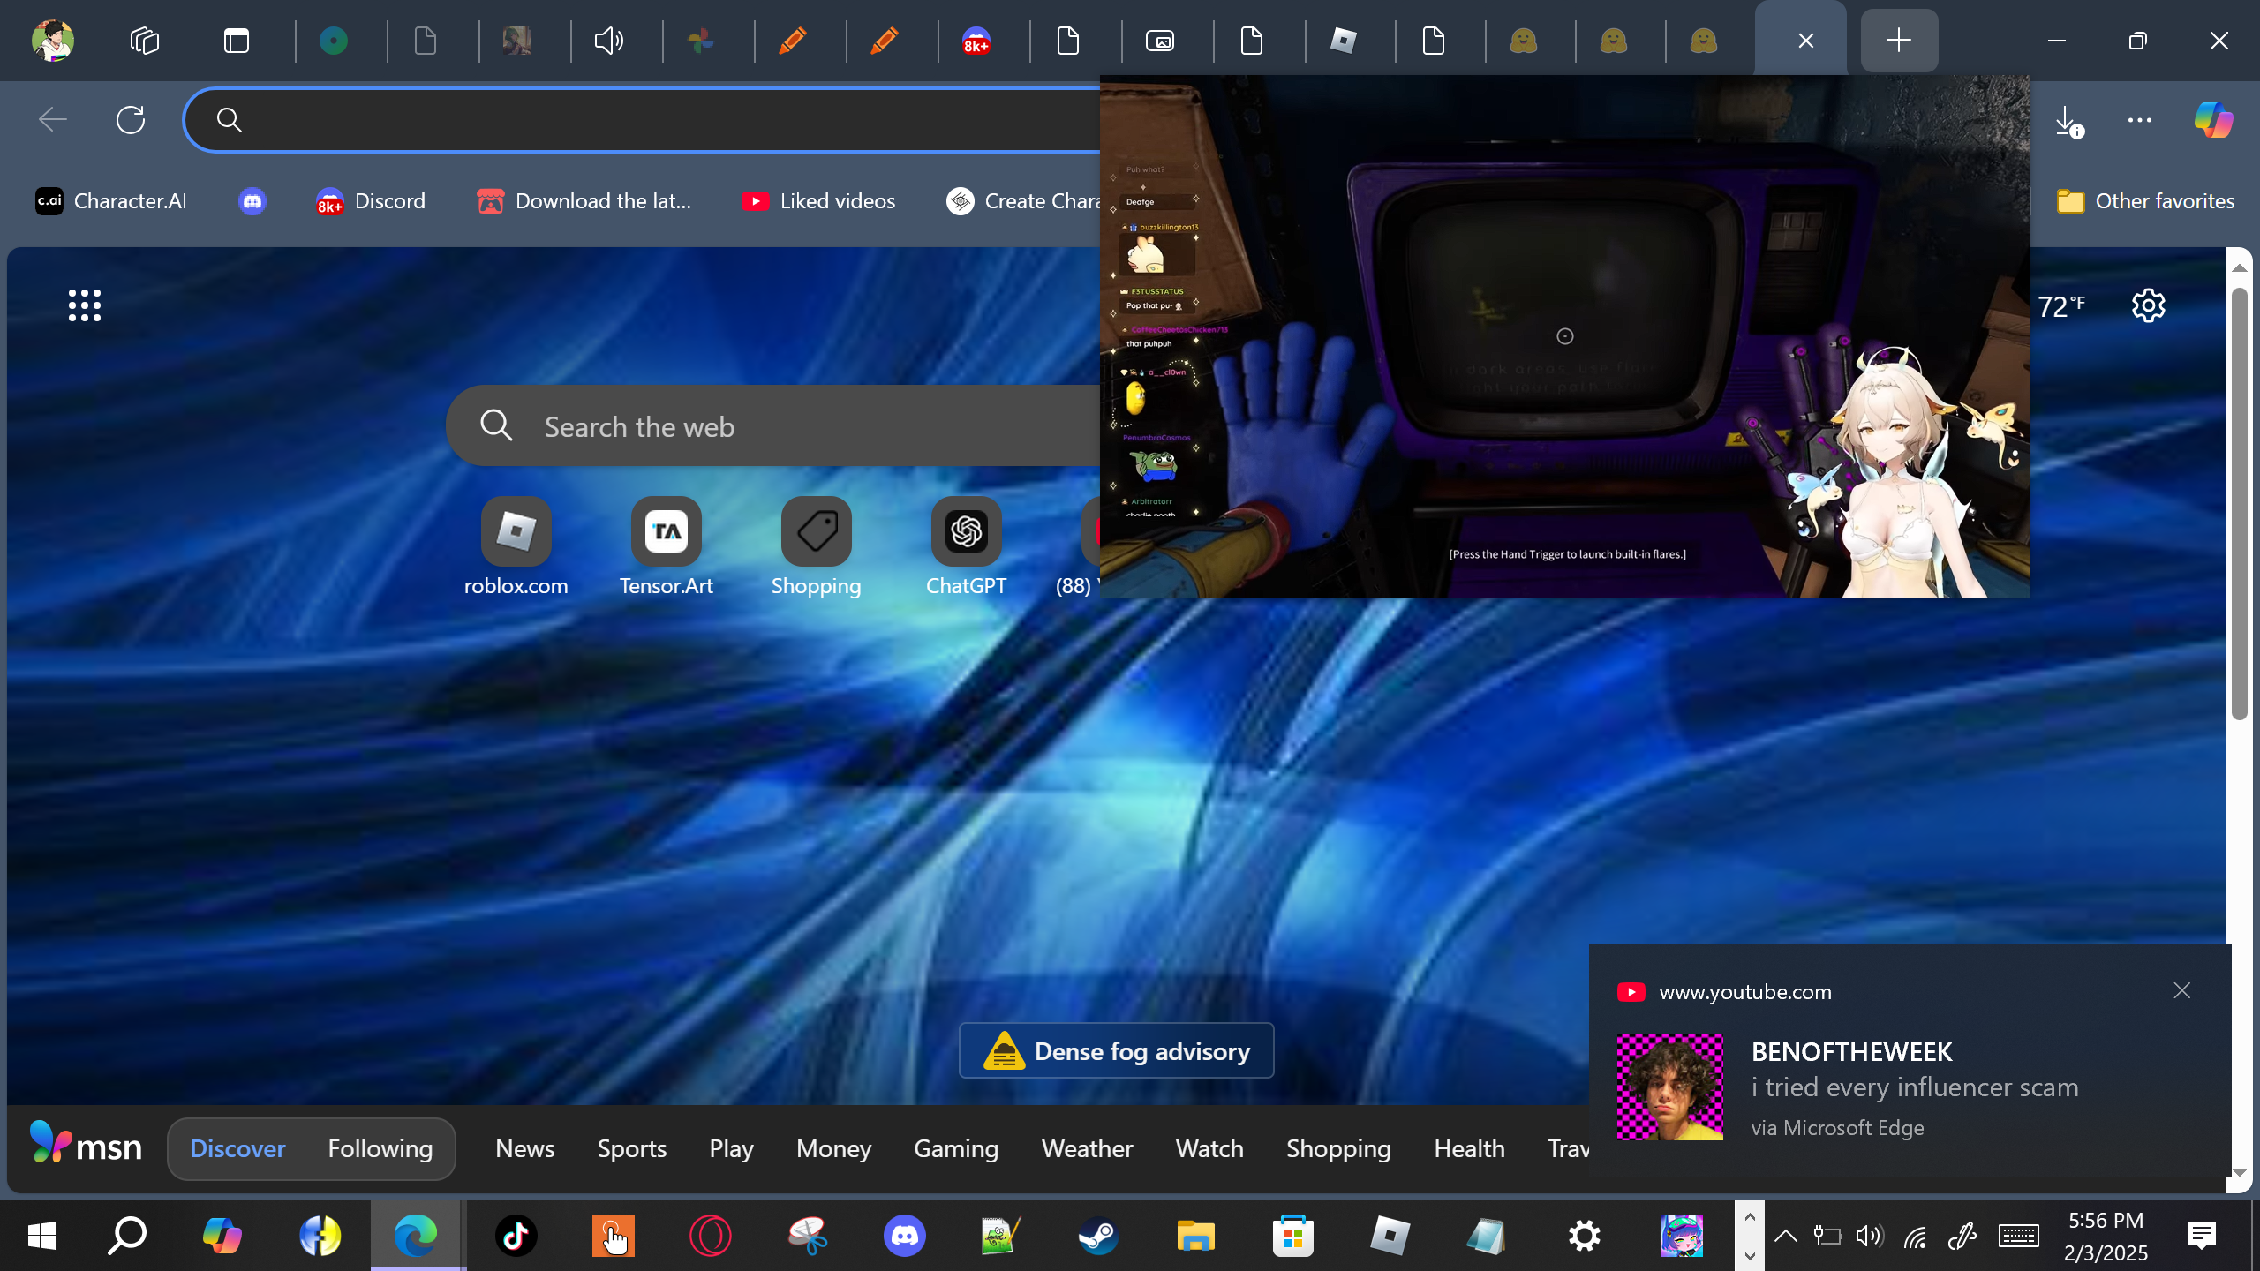Image resolution: width=2260 pixels, height=1271 pixels.
Task: Open Steam from the taskbar
Action: [x=1099, y=1236]
